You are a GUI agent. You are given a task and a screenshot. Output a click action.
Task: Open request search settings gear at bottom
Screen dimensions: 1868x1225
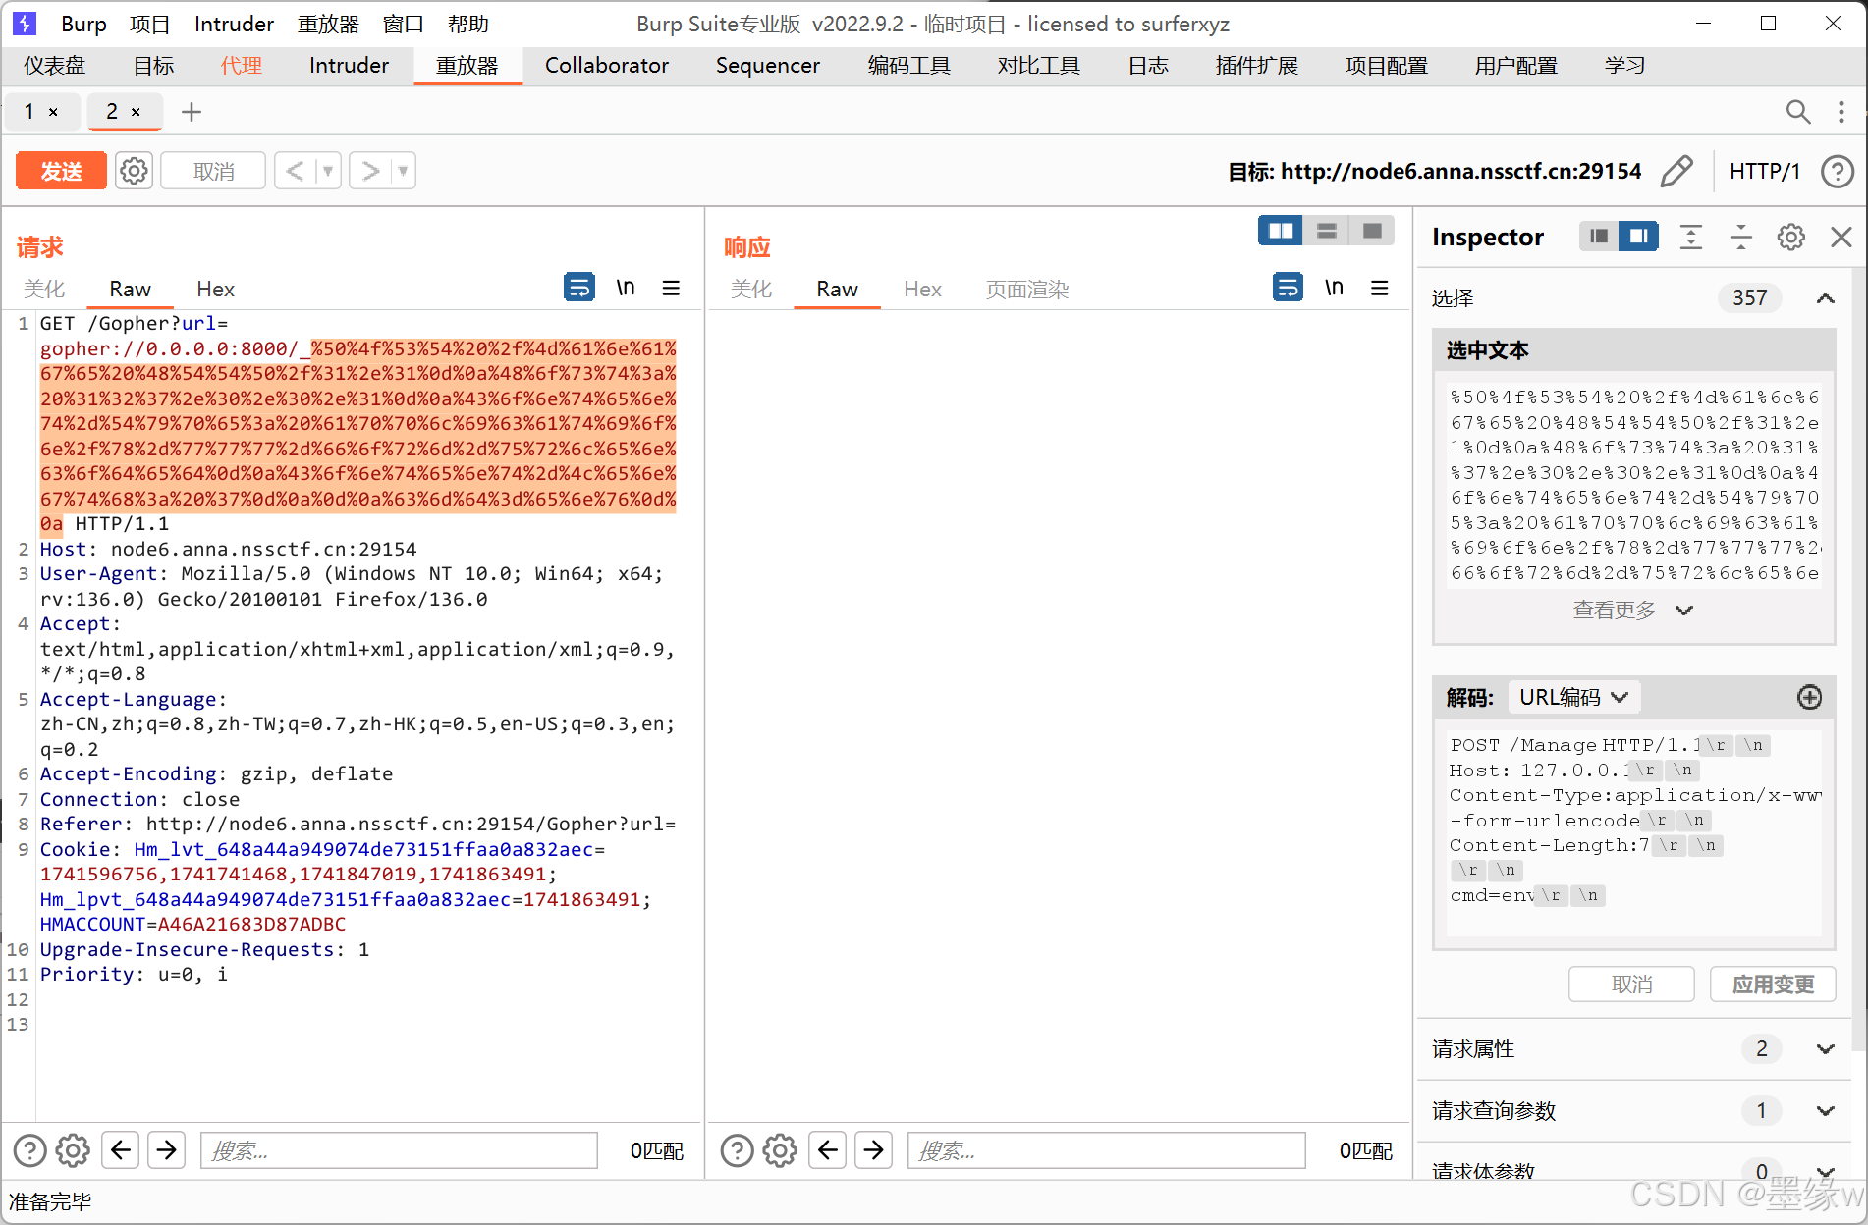(73, 1150)
